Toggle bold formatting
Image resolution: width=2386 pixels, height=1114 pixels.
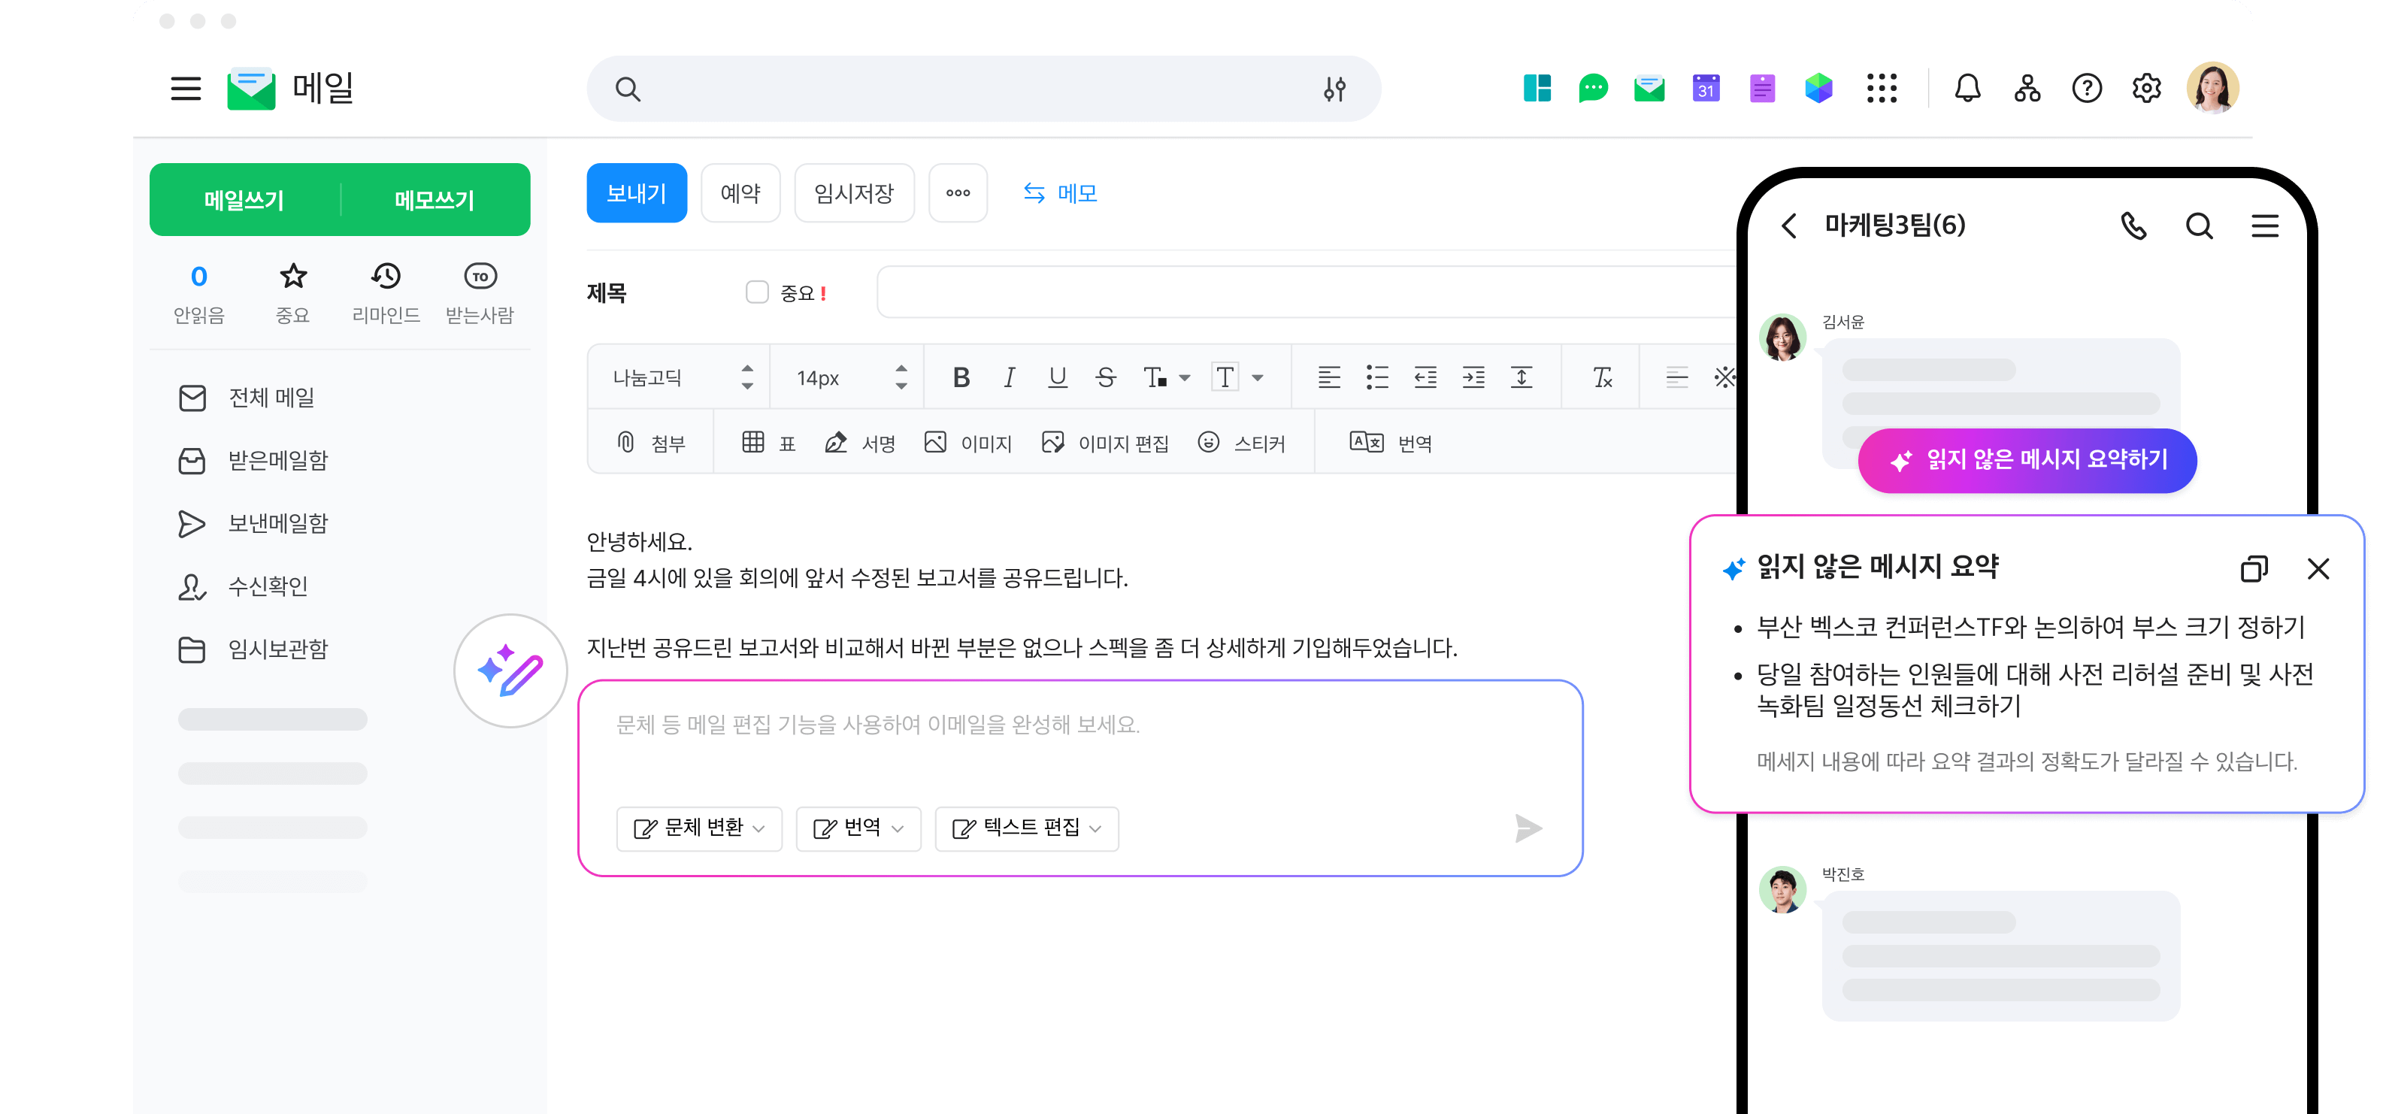coord(961,377)
